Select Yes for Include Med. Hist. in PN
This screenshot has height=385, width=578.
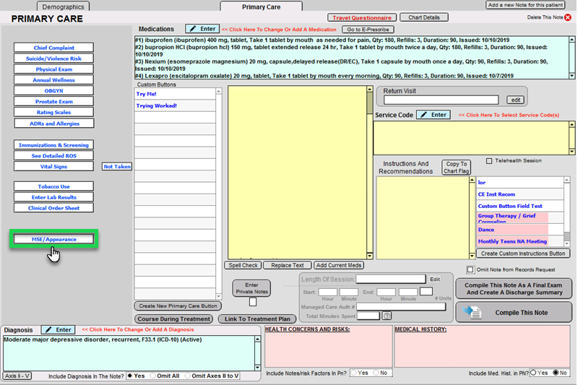(533, 373)
